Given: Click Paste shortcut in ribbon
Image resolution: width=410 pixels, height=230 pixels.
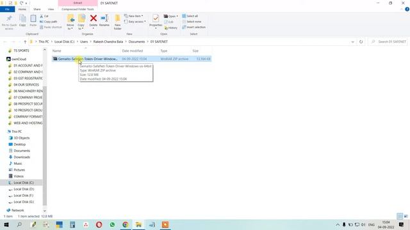Looking at the screenshot, I should [51, 27].
